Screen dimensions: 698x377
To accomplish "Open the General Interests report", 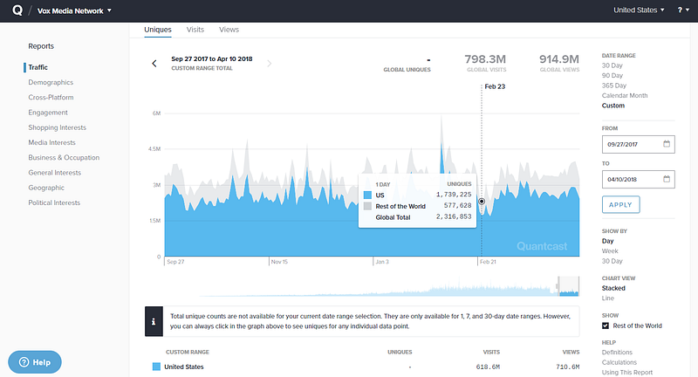I will 54,173.
